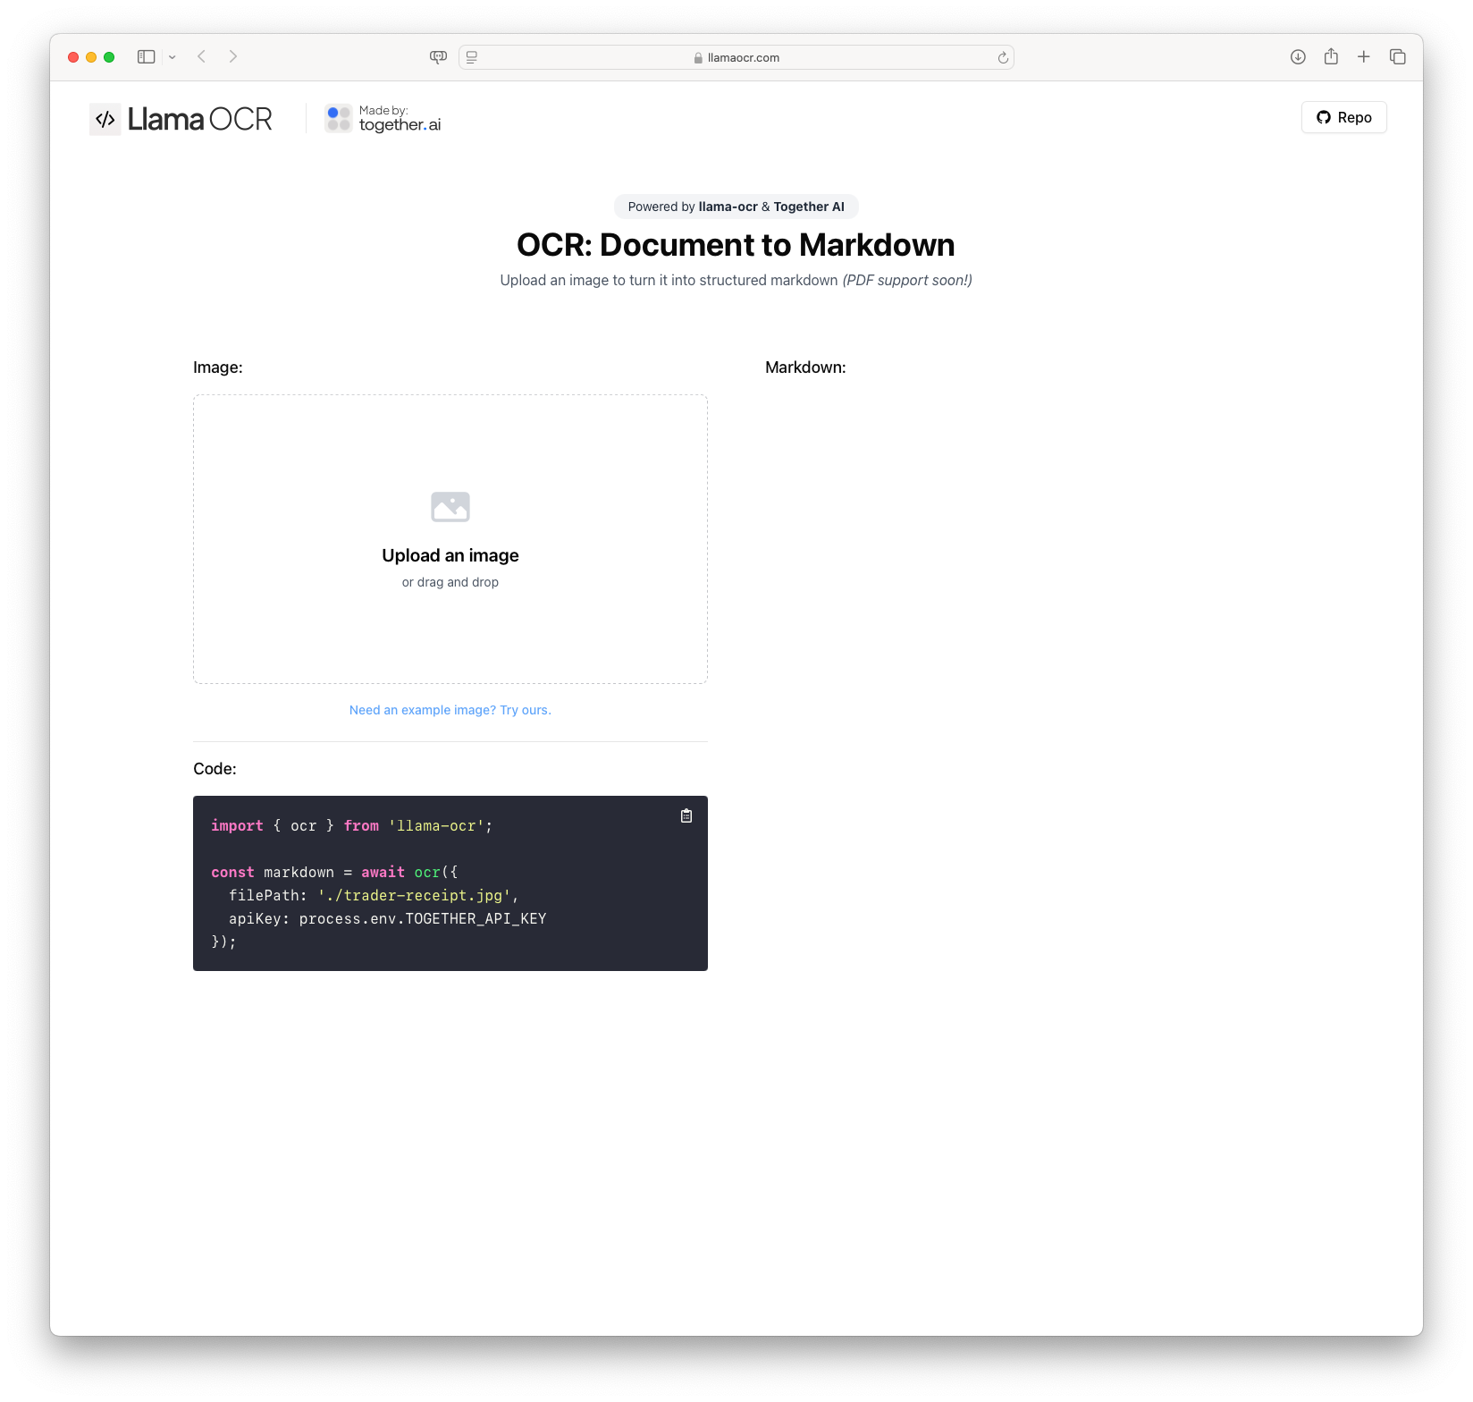Open a new tab with the plus button
The image size is (1473, 1402).
point(1363,56)
